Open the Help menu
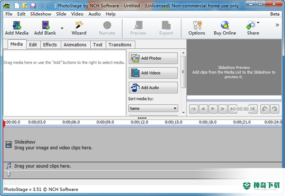 click(111, 14)
